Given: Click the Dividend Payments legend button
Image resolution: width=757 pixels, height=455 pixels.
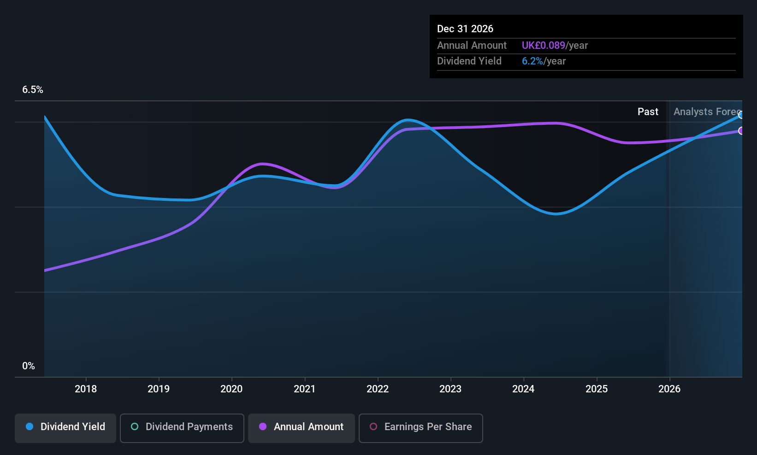Looking at the screenshot, I should tap(182, 428).
